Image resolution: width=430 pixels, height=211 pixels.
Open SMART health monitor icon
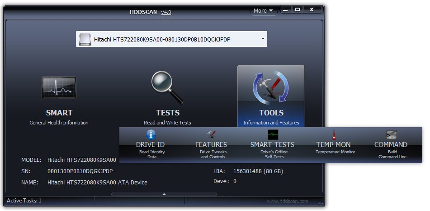pyautogui.click(x=59, y=87)
